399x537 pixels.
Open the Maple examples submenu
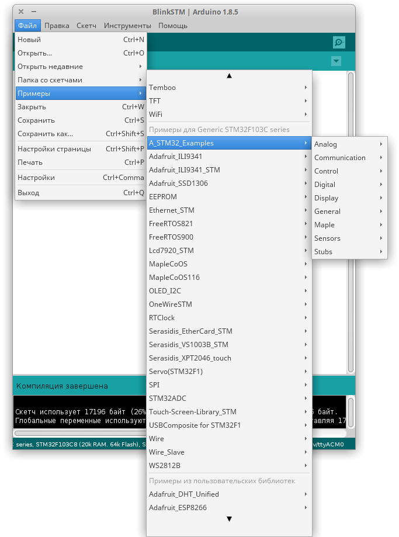click(x=349, y=224)
